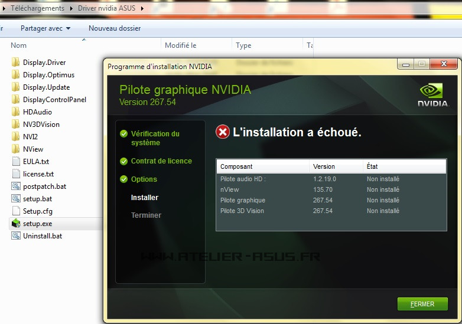Image resolution: width=462 pixels, height=324 pixels.
Task: Select Vérification du système step label
Action: pos(155,138)
